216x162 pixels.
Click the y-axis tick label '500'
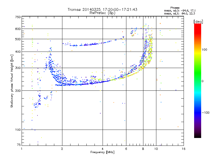click(x=18, y=39)
